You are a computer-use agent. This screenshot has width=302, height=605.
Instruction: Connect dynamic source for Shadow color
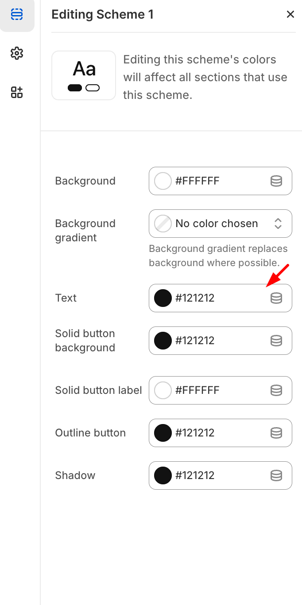point(276,475)
